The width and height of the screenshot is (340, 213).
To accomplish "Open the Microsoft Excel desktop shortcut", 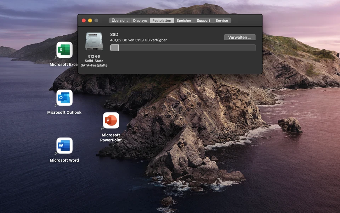I will [x=64, y=50].
